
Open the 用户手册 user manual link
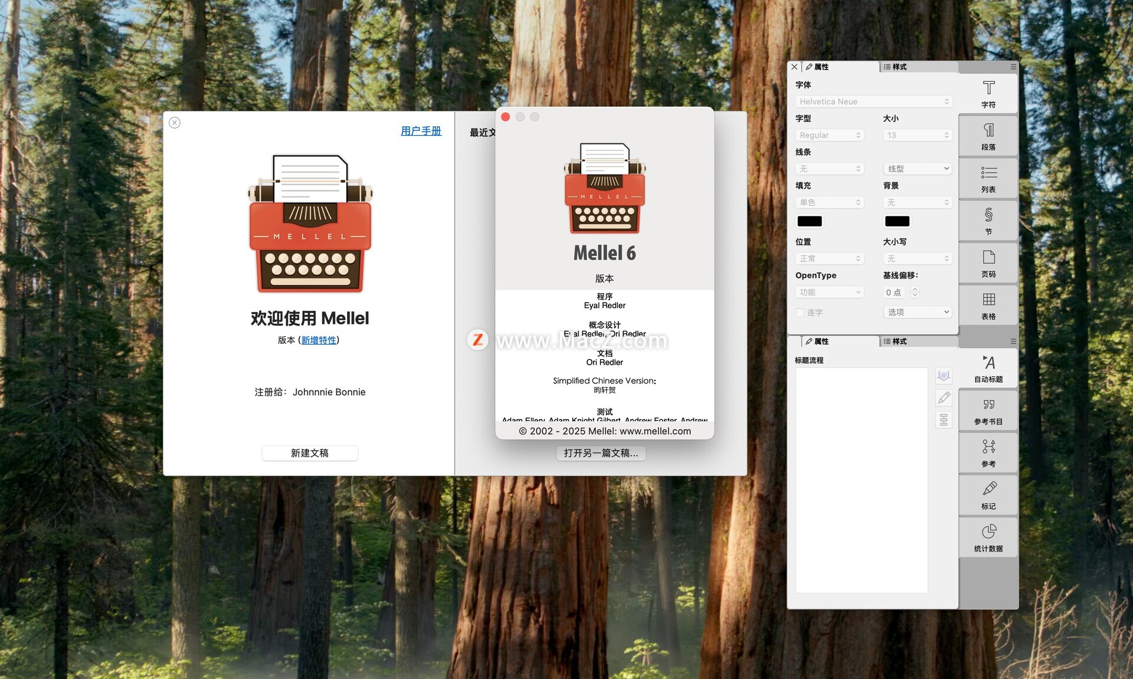pos(421,131)
